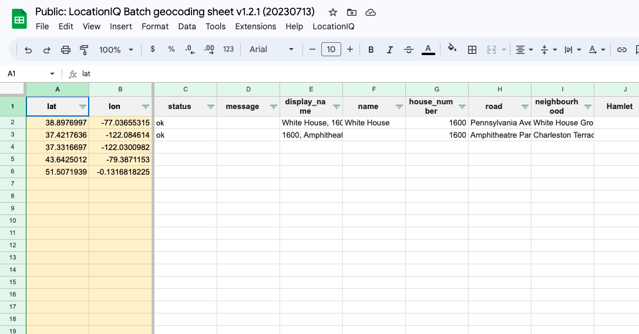Open the File menu

(42, 26)
